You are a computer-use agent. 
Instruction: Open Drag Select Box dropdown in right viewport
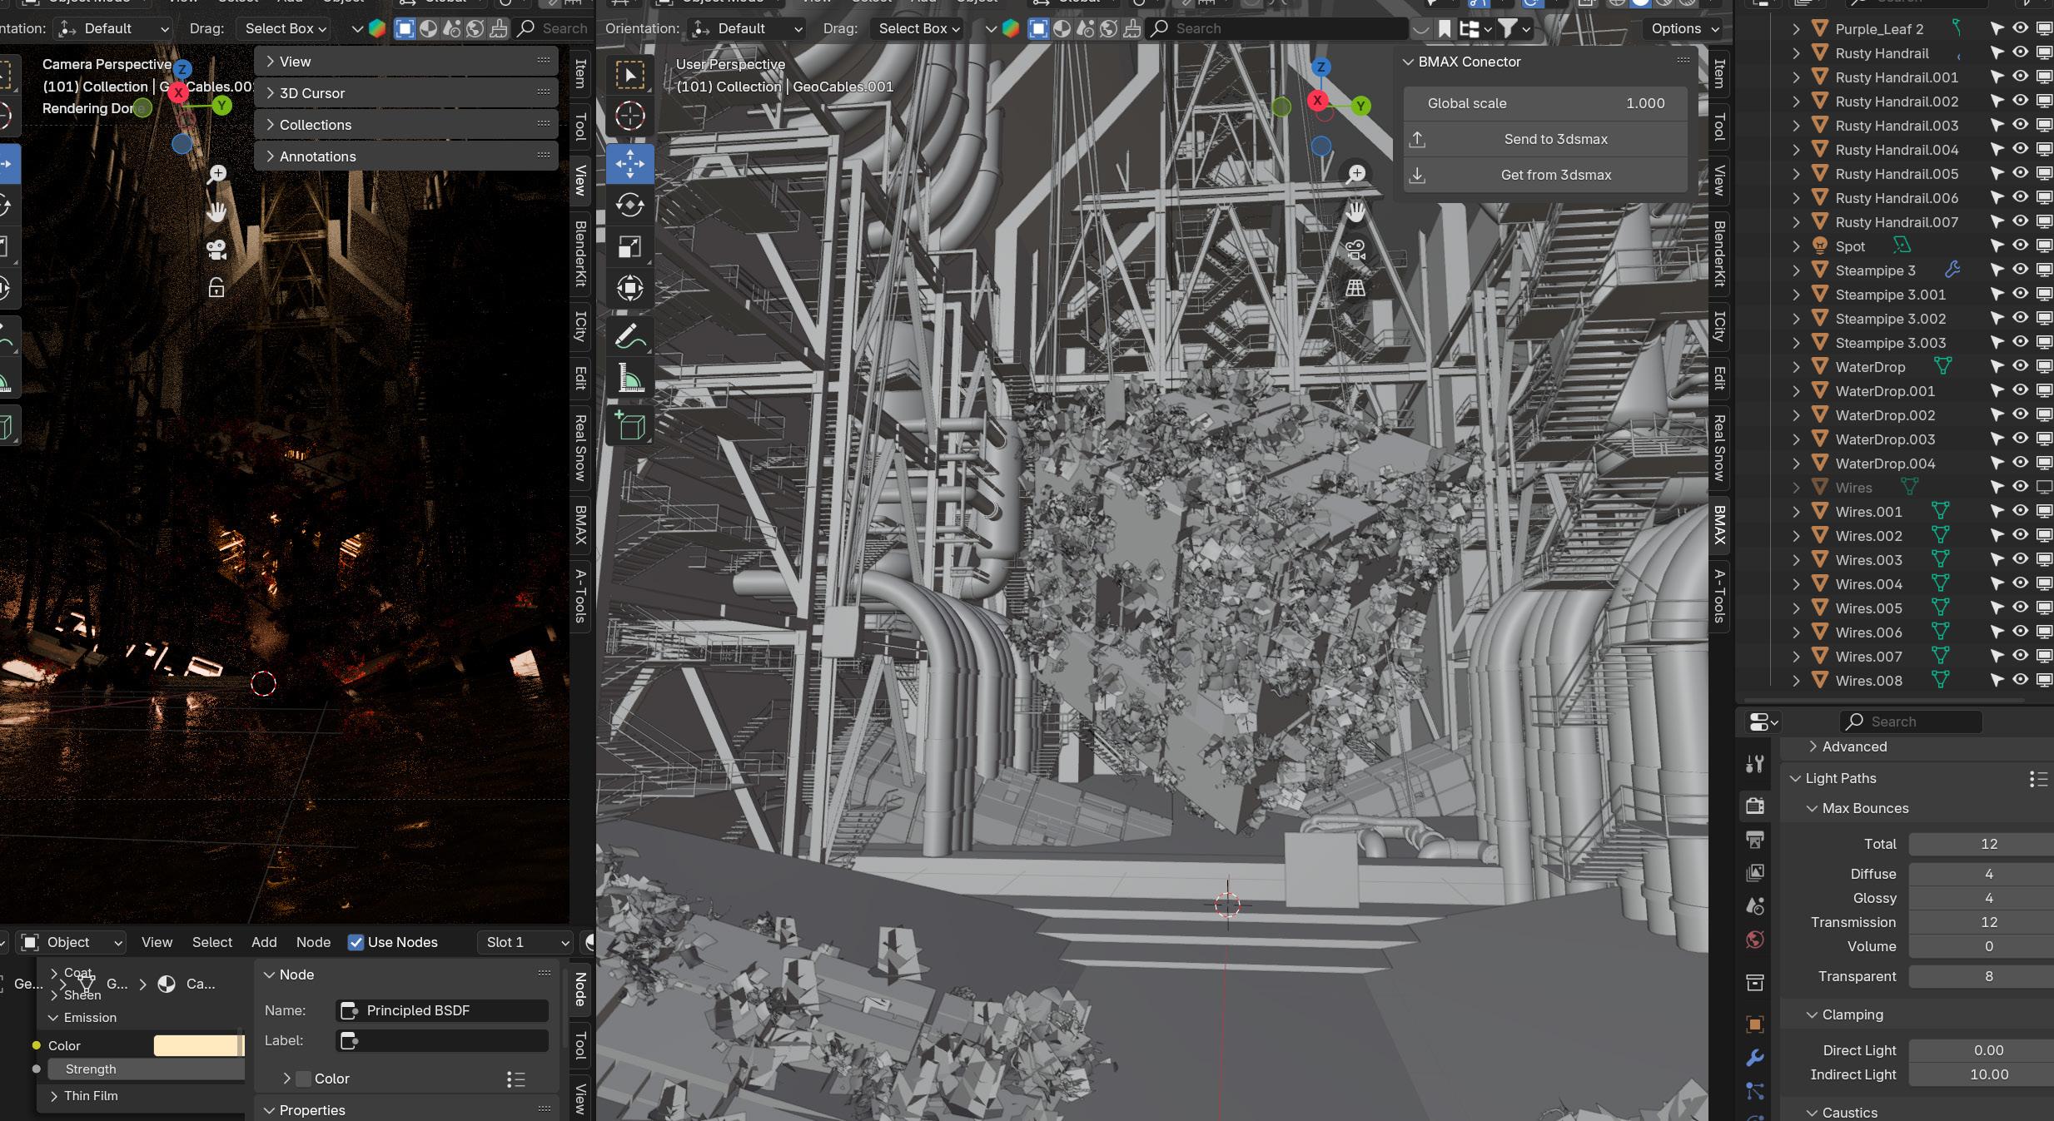[x=918, y=29]
